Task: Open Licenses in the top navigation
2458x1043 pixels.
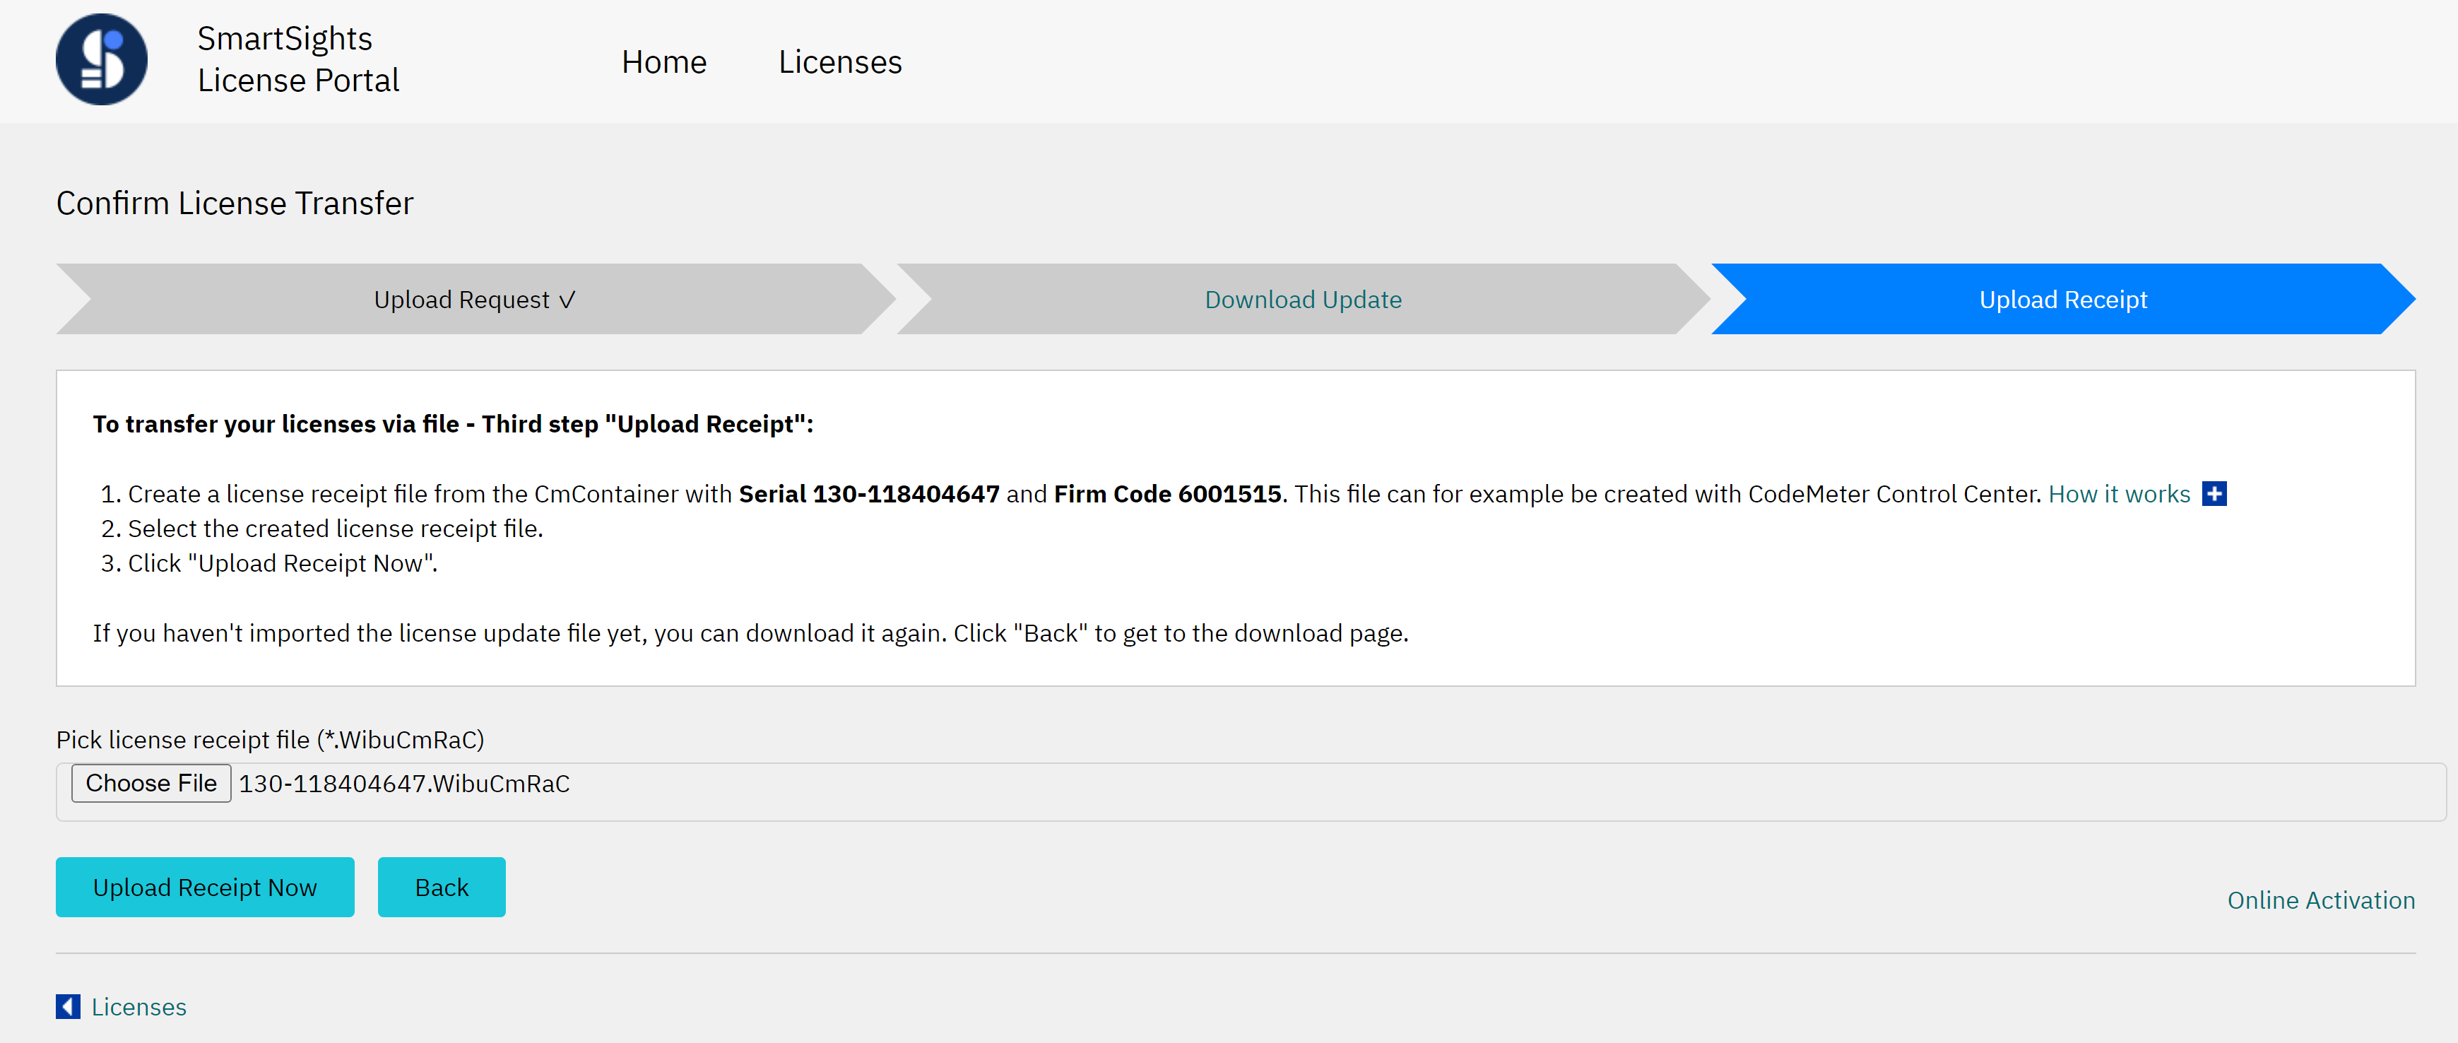Action: click(839, 62)
